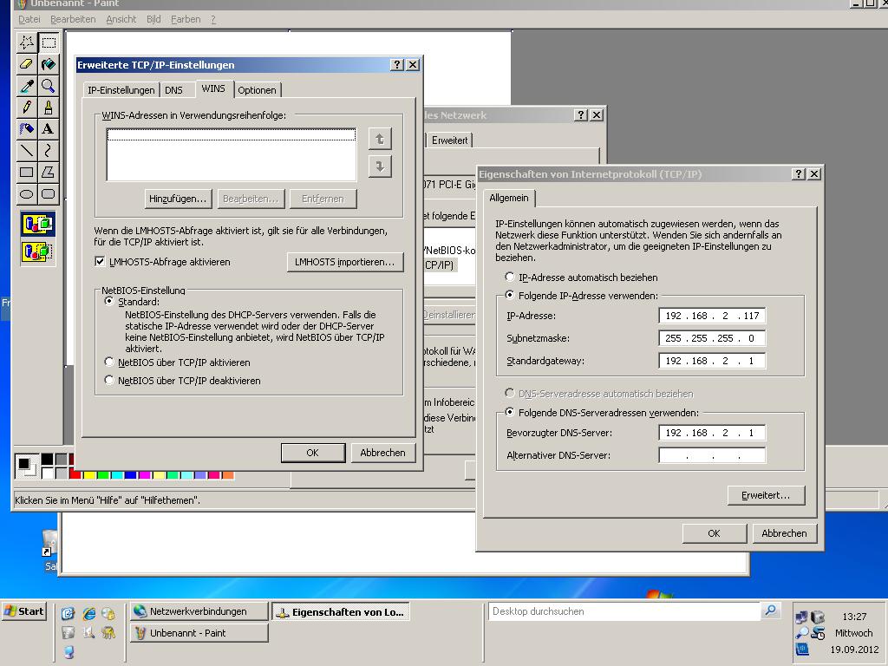
Task: Open the Farben menu in Paint
Action: pos(186,19)
